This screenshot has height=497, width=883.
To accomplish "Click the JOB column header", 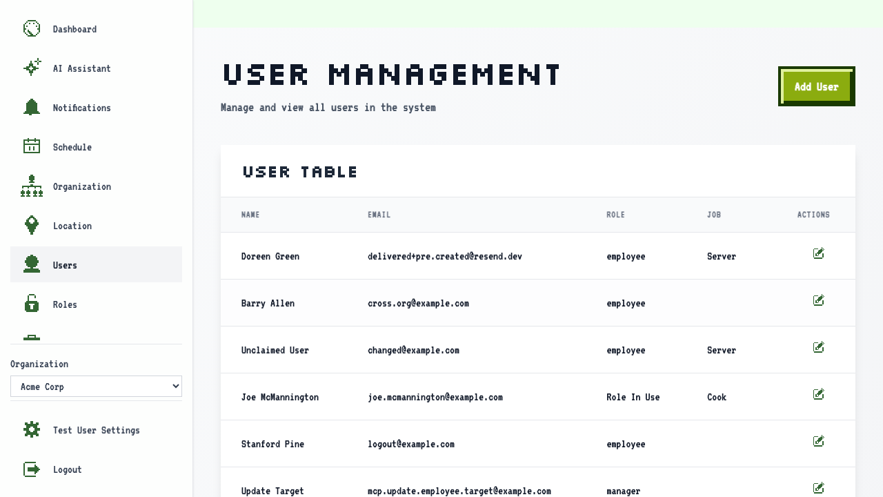I will point(714,215).
